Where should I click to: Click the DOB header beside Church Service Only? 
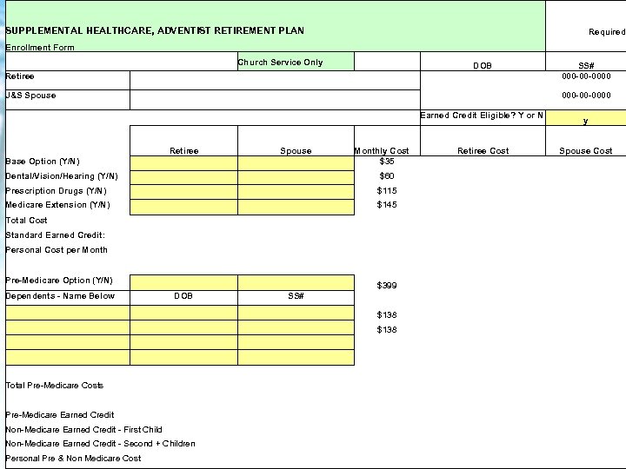click(483, 65)
